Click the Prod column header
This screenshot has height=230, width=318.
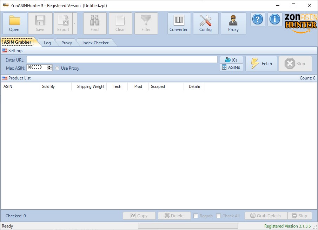coord(138,87)
